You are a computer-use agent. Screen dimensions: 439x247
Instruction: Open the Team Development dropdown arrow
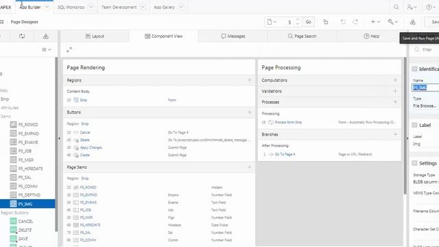pos(143,7)
